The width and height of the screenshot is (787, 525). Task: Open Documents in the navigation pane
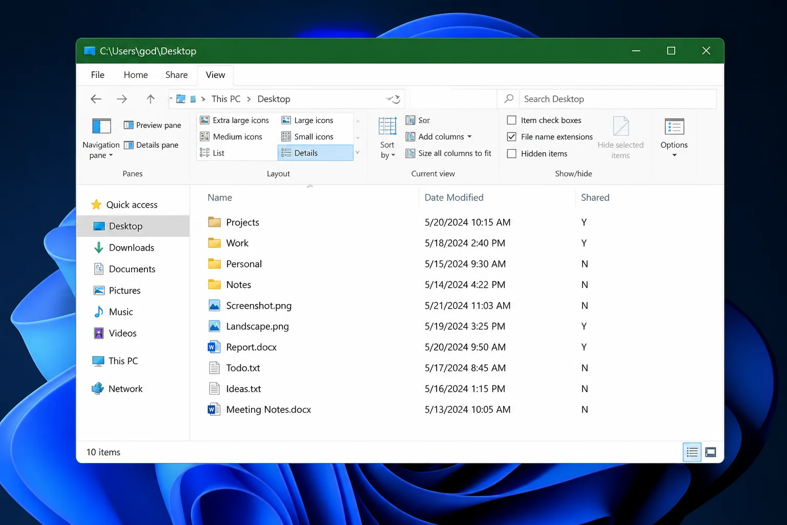tap(125, 269)
